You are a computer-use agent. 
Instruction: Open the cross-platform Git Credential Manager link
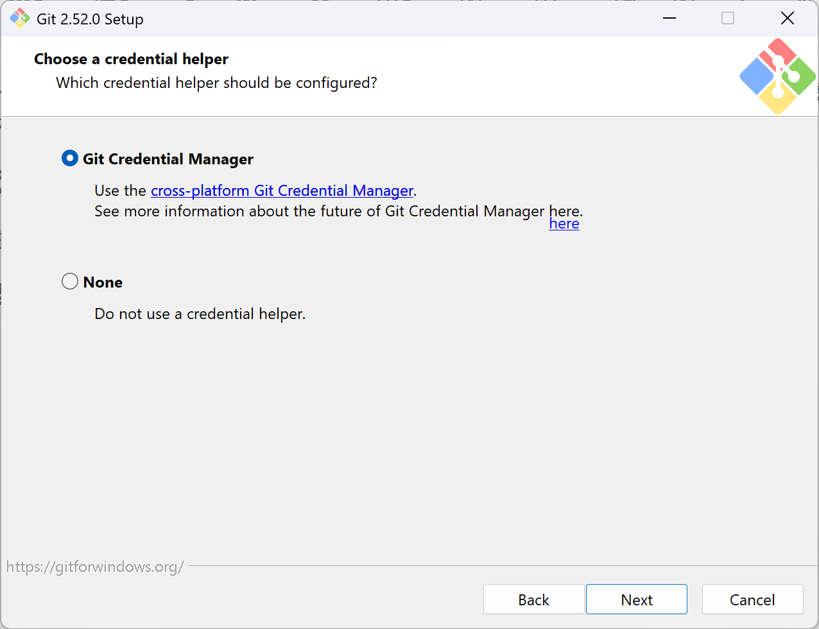282,191
